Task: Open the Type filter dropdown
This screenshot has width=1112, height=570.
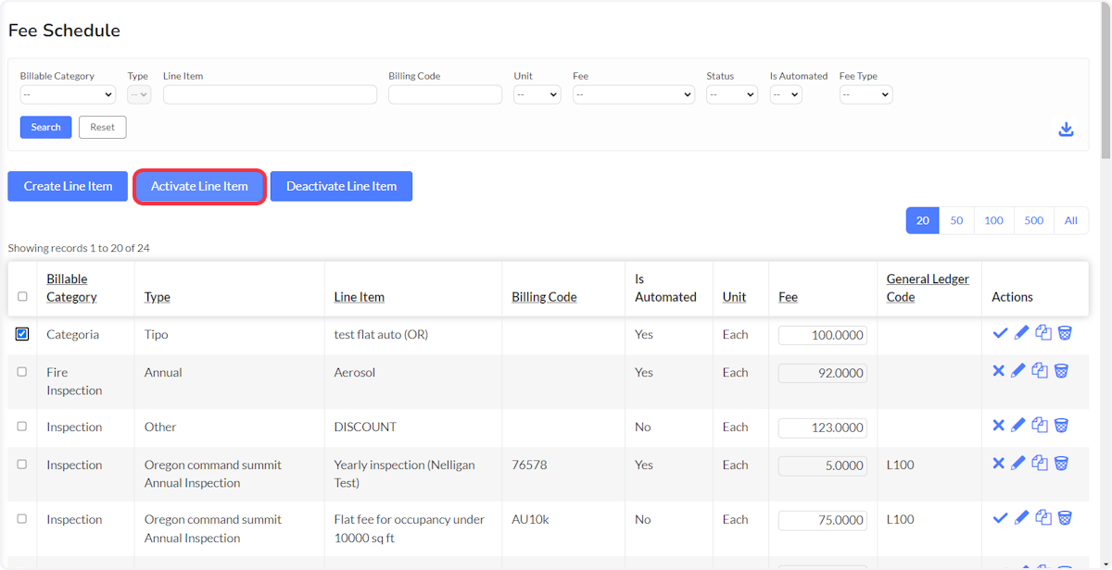Action: tap(139, 94)
